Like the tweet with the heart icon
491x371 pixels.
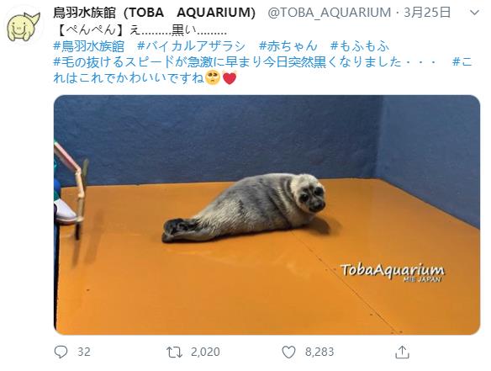(288, 352)
